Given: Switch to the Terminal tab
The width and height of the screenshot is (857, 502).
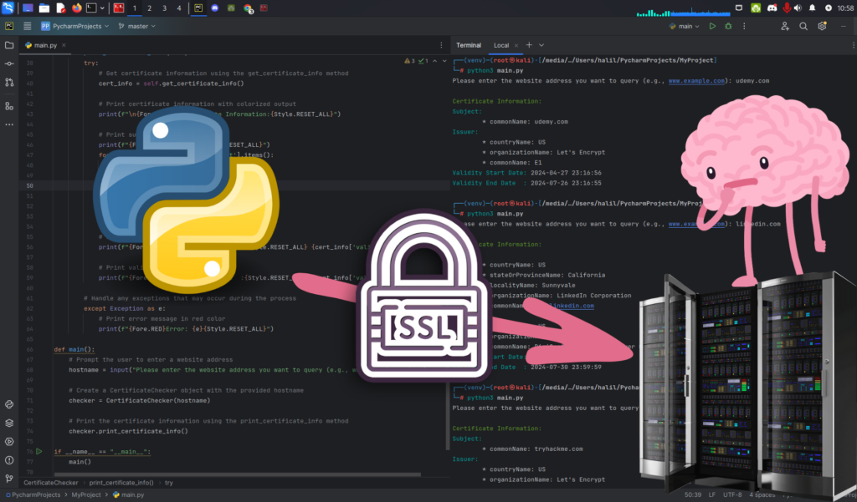Looking at the screenshot, I should pos(469,45).
